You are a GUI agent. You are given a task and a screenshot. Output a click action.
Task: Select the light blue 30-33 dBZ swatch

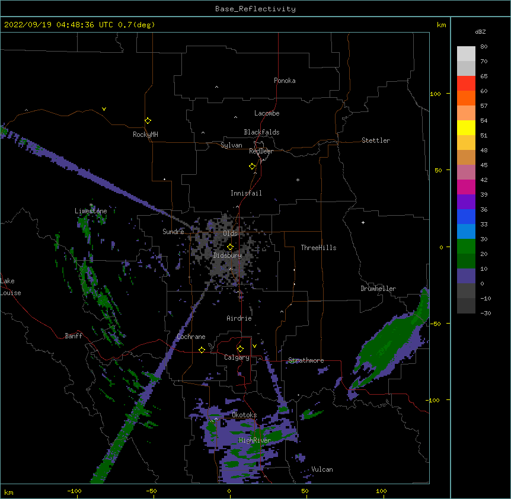click(x=466, y=232)
